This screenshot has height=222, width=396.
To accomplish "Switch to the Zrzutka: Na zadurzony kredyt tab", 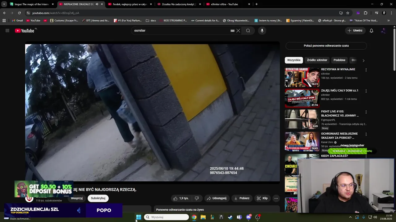I will click(x=179, y=4).
